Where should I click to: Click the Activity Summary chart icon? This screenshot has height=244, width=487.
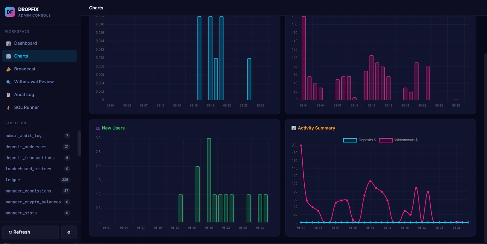294,128
